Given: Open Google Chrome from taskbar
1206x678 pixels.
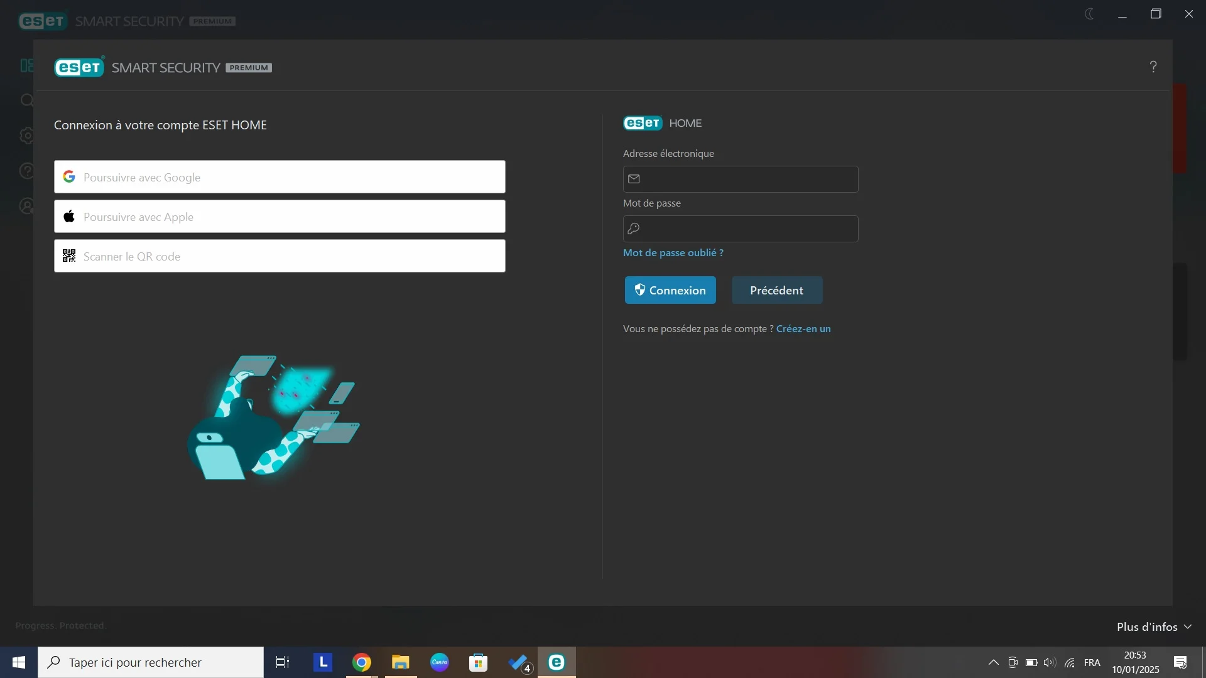Looking at the screenshot, I should tap(362, 662).
